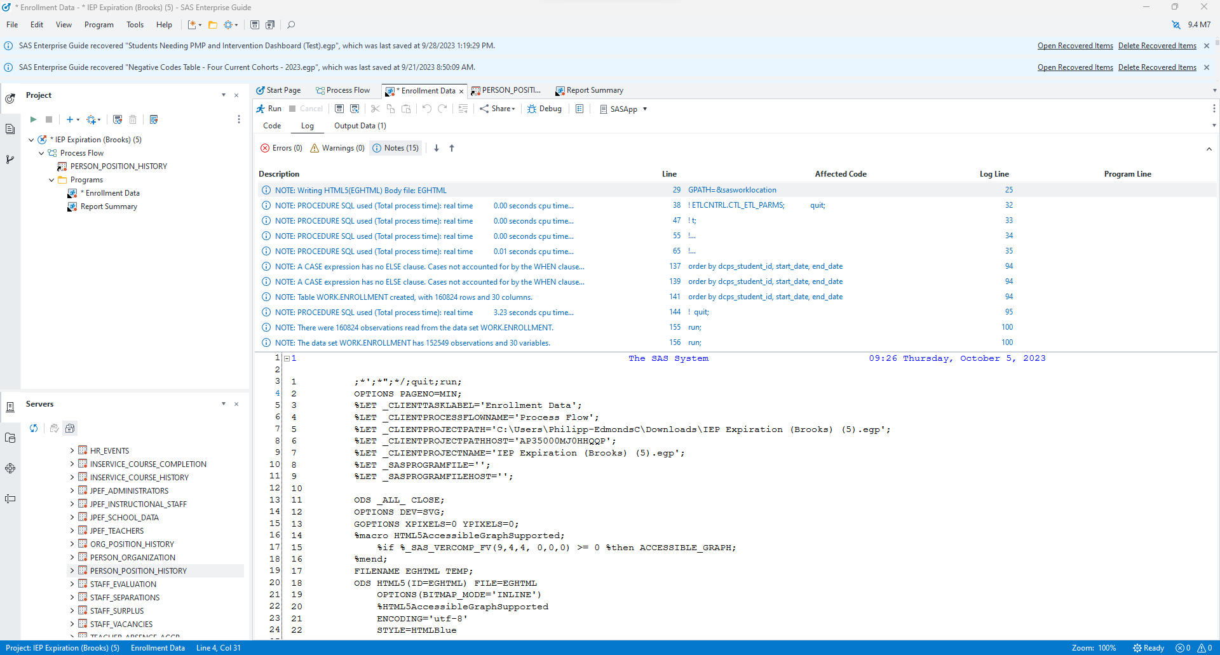Viewport: 1220px width, 655px height.
Task: Toggle the Notes (15) filter
Action: pos(396,148)
